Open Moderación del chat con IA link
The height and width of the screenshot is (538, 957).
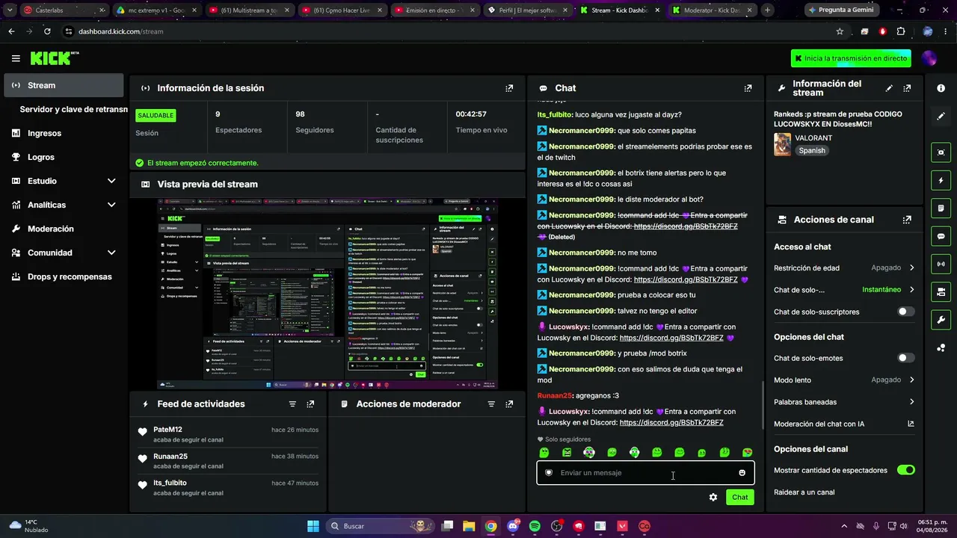[844, 424]
